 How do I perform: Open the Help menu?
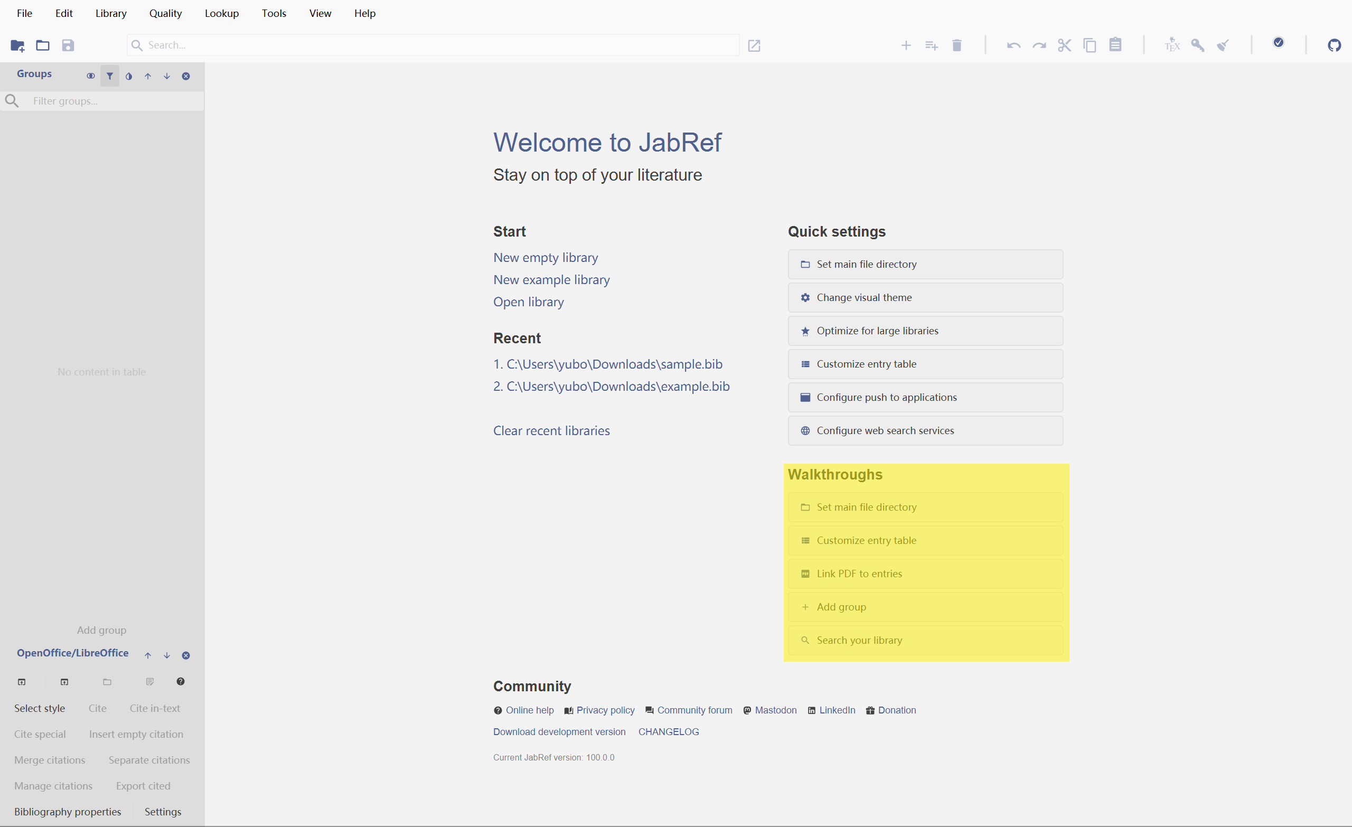365,13
